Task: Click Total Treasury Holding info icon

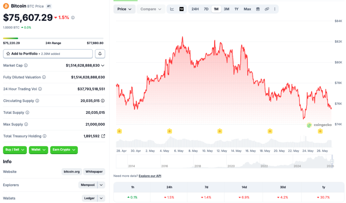Action: click(x=45, y=136)
